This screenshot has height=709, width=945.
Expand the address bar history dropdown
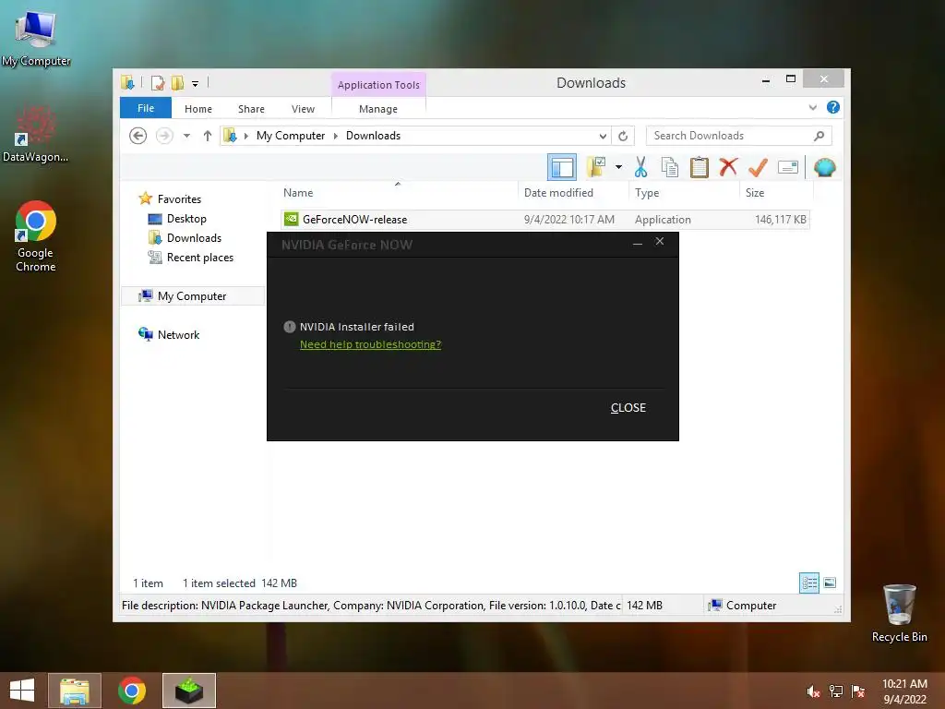602,137
